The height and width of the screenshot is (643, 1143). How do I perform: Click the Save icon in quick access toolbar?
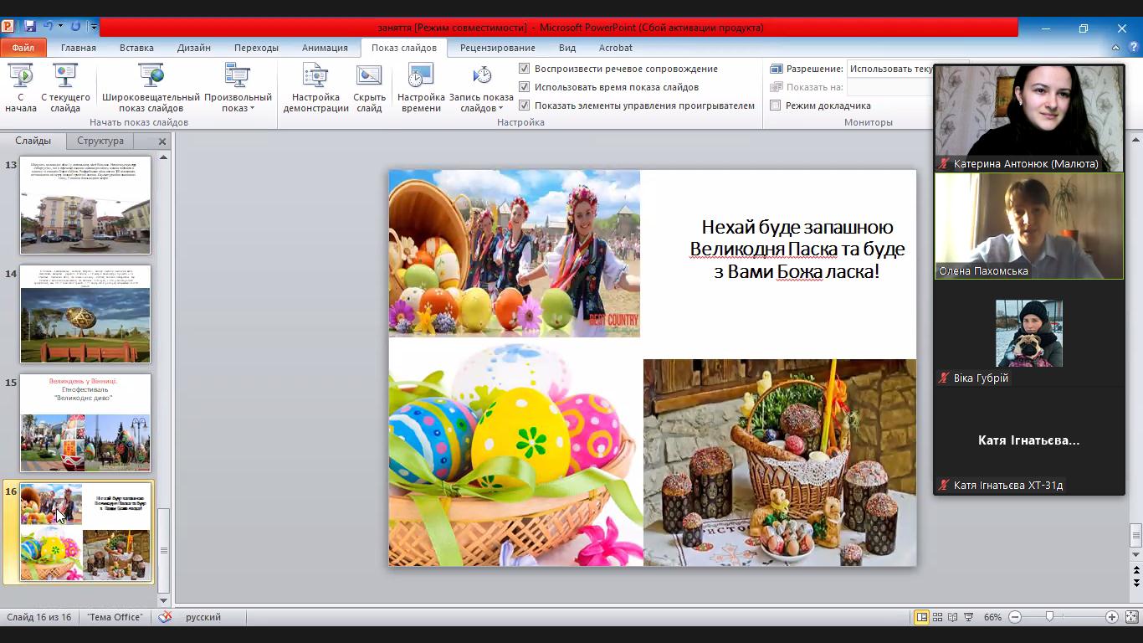click(x=30, y=28)
